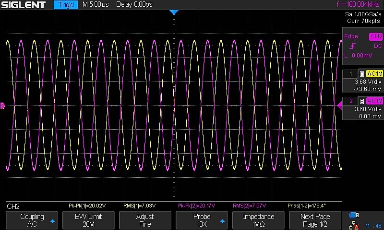Click the CH2 ground marker on left edge

pos(2,106)
